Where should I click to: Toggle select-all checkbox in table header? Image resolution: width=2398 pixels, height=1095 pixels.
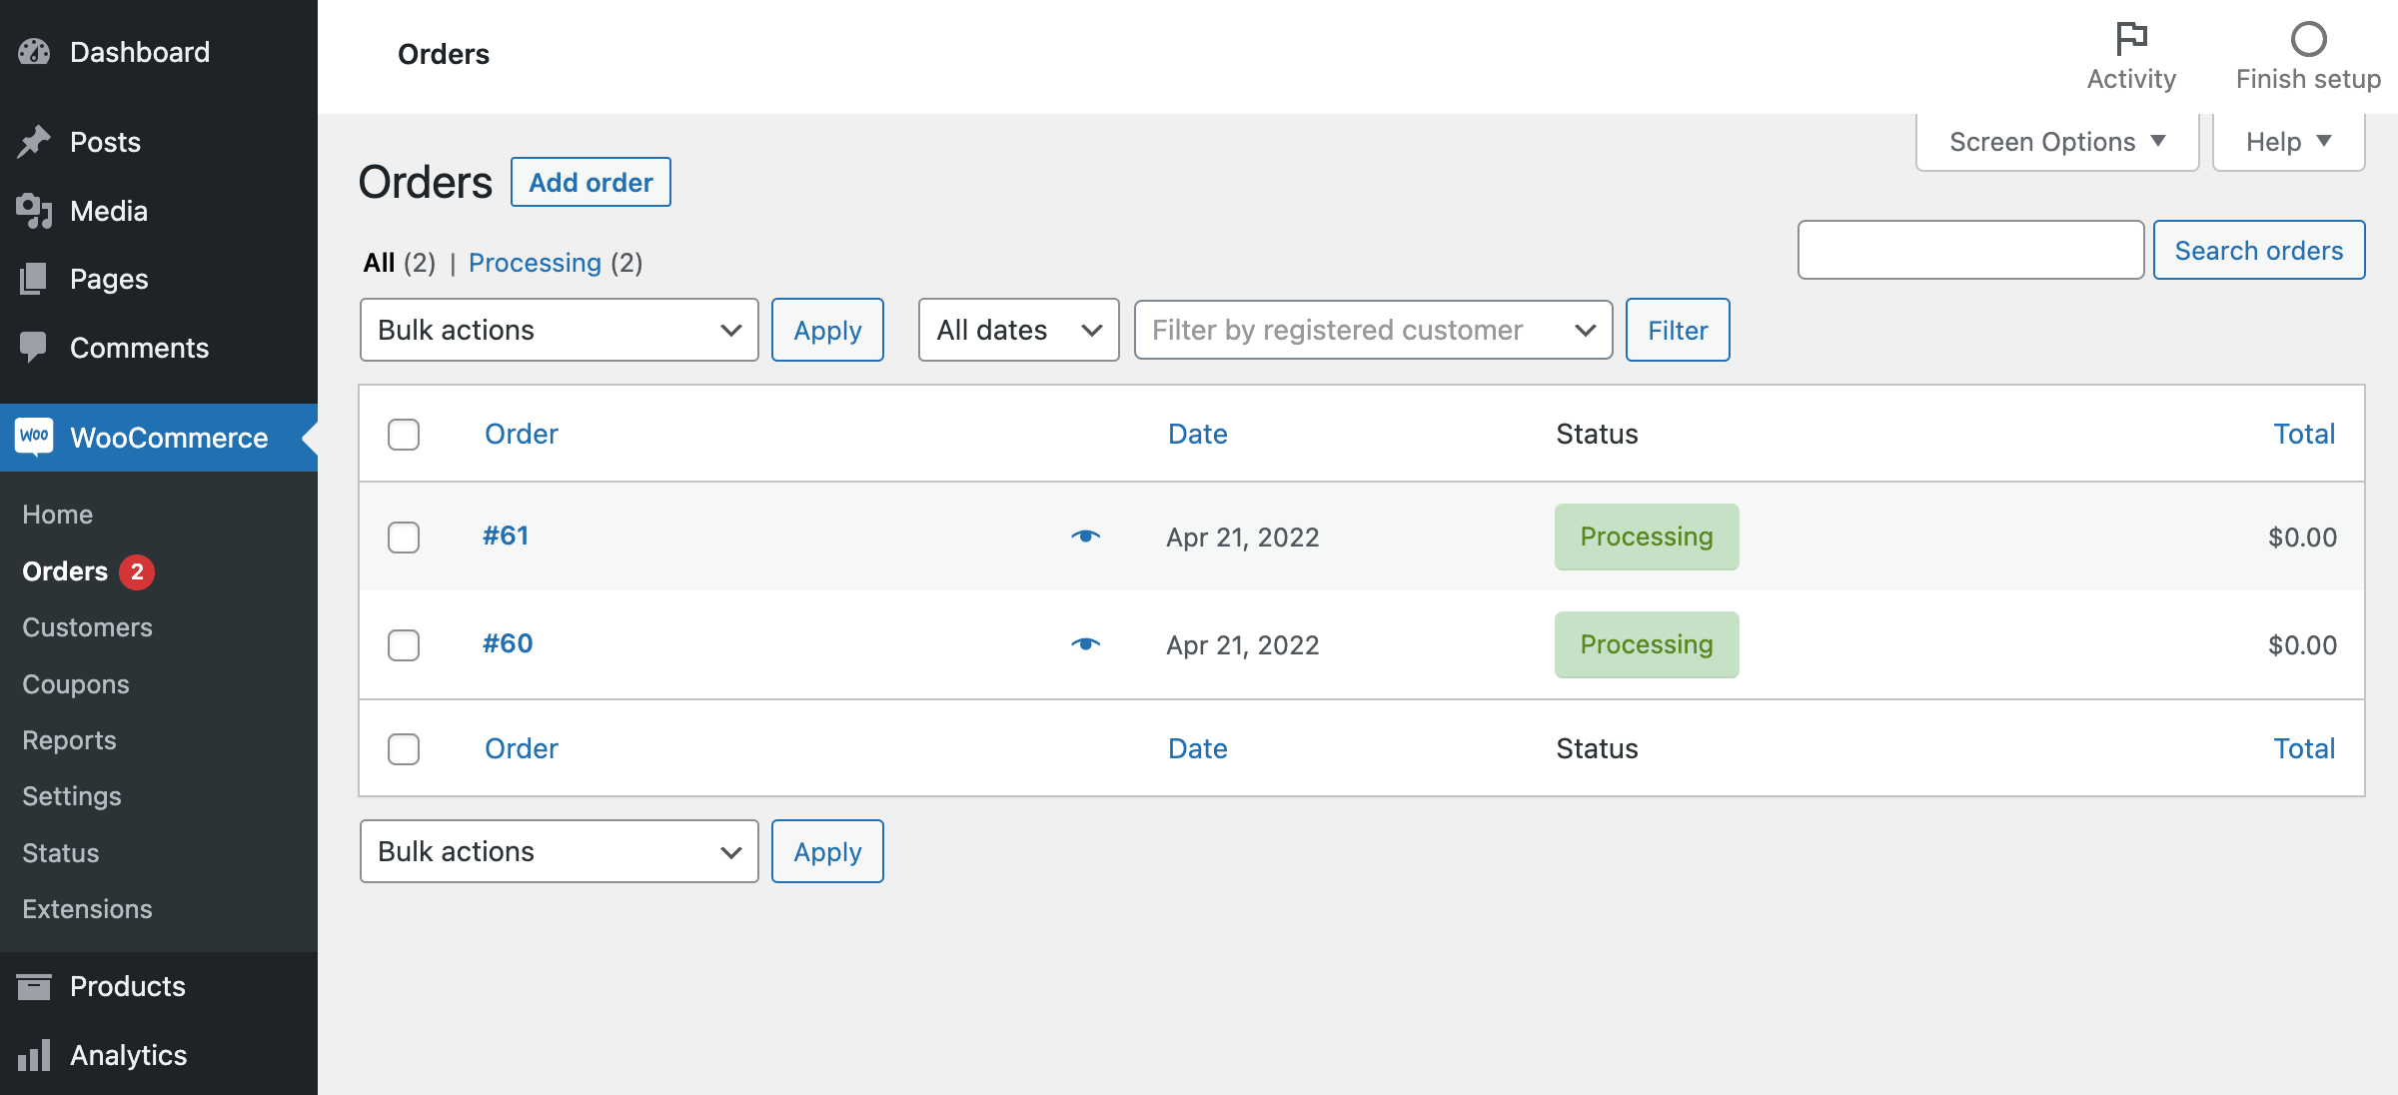coord(404,435)
